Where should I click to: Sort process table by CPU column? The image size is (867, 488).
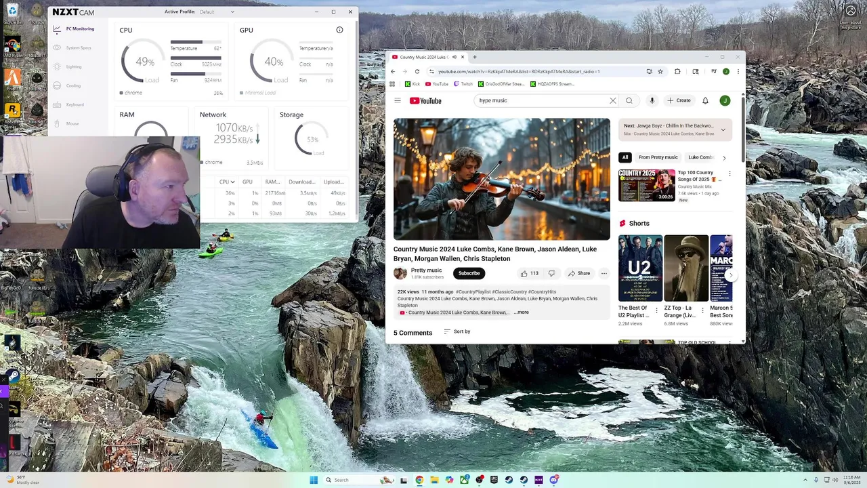[x=227, y=182]
